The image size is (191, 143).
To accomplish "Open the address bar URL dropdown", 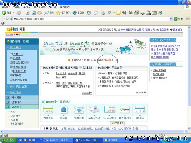I will point(171,19).
